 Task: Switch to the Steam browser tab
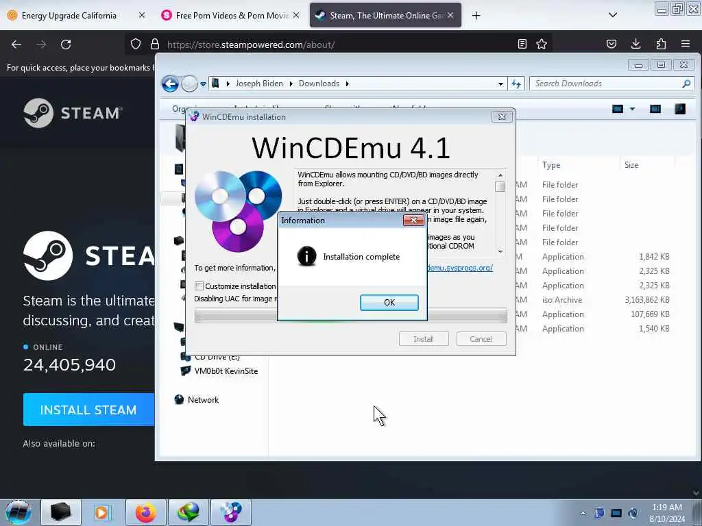click(385, 15)
